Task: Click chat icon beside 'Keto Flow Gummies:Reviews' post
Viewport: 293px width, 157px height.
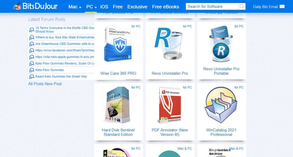Action: [x=32, y=63]
